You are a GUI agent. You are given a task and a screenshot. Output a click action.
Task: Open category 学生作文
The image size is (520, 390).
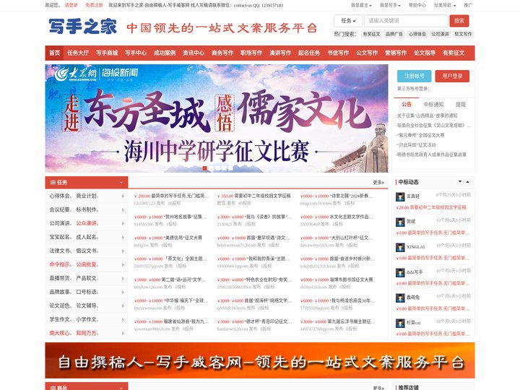click(61, 319)
